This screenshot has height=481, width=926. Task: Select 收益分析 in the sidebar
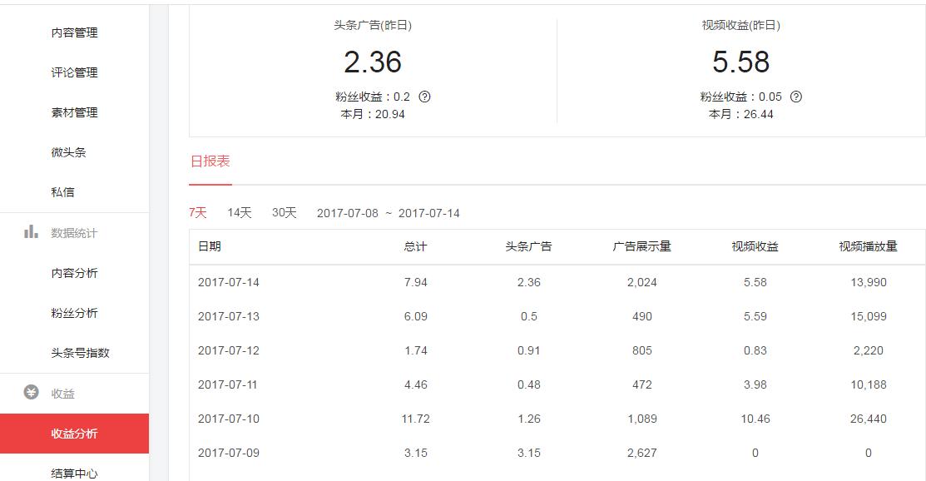point(75,434)
